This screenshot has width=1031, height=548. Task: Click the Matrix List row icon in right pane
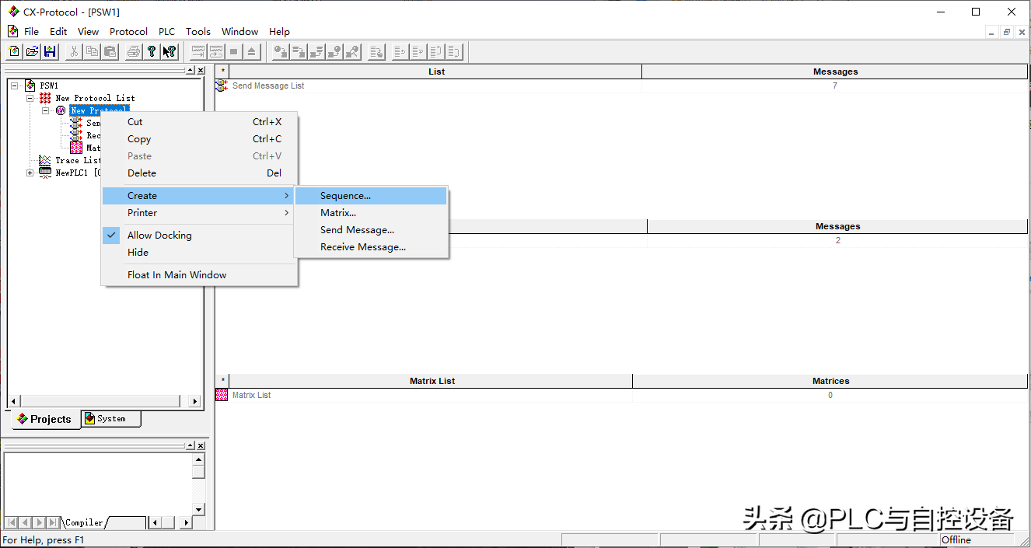tap(222, 395)
